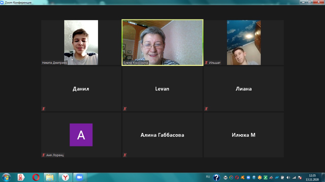Open the Action Center flag icon
Screen dimensions: 325x182
click(x=300, y=177)
